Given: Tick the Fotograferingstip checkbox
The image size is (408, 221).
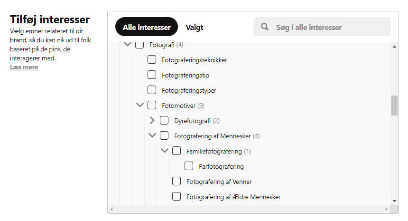Looking at the screenshot, I should pyautogui.click(x=152, y=75).
